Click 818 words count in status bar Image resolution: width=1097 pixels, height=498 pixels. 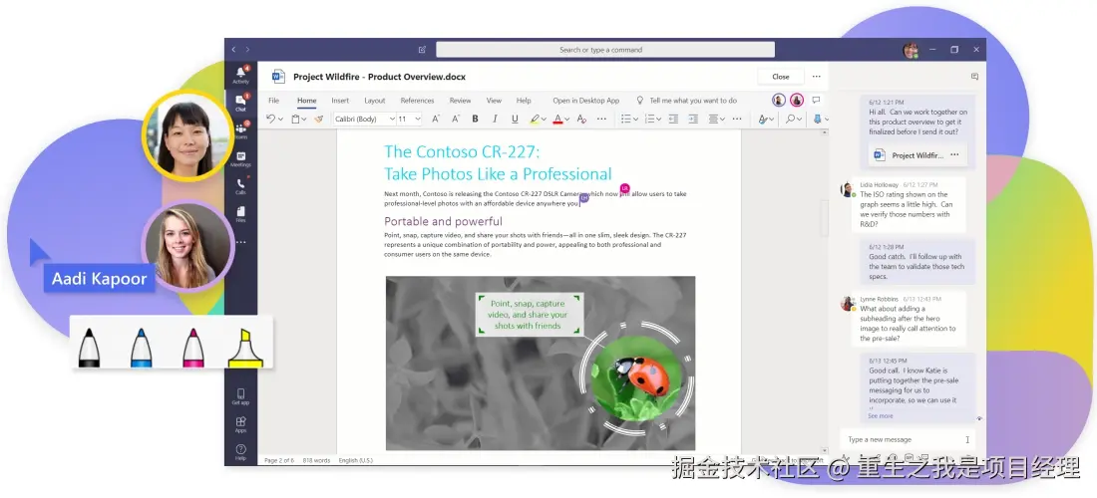pos(316,460)
